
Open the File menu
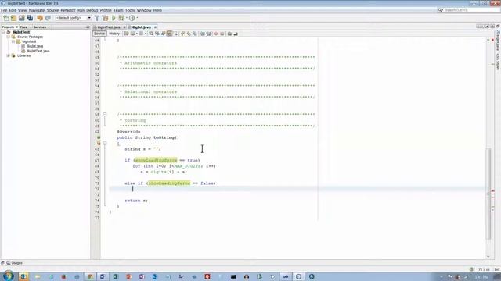point(4,10)
